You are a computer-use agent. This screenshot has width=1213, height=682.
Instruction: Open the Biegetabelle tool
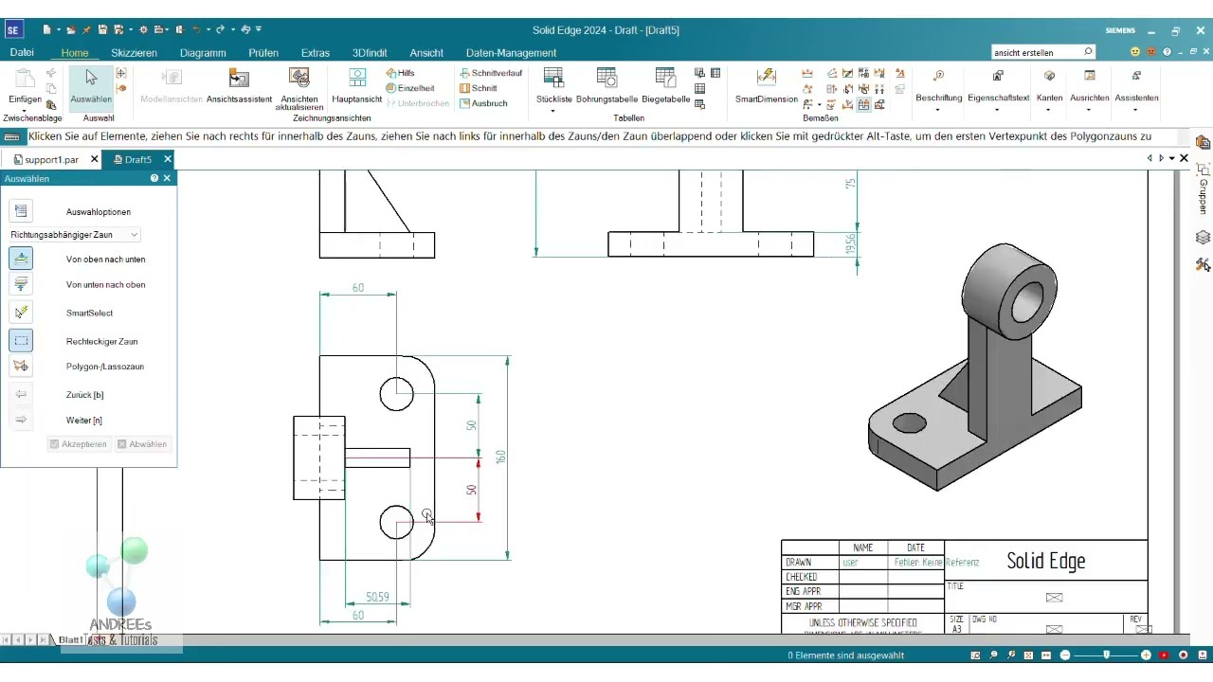pos(665,85)
